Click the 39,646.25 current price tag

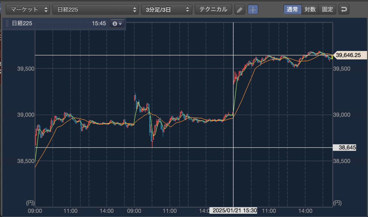pyautogui.click(x=350, y=55)
